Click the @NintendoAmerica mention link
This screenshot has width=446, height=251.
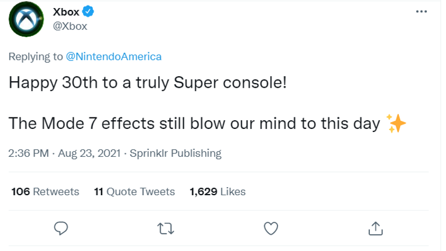113,56
